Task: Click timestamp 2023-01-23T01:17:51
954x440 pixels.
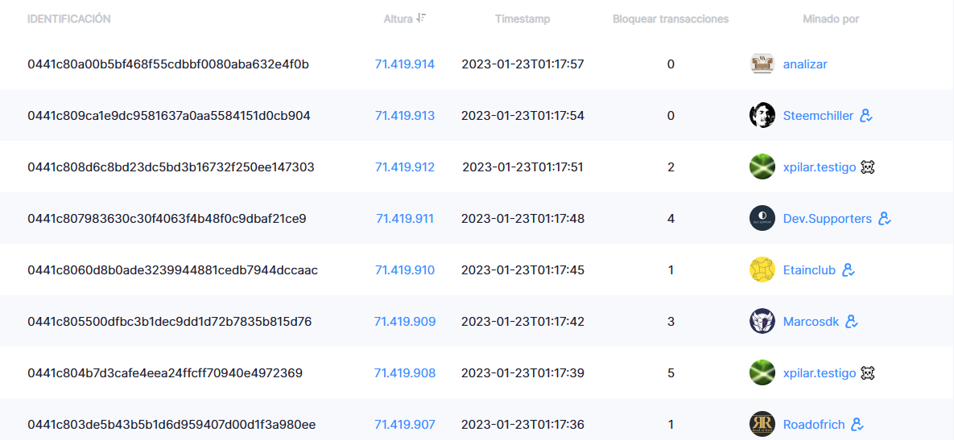Action: 522,167
